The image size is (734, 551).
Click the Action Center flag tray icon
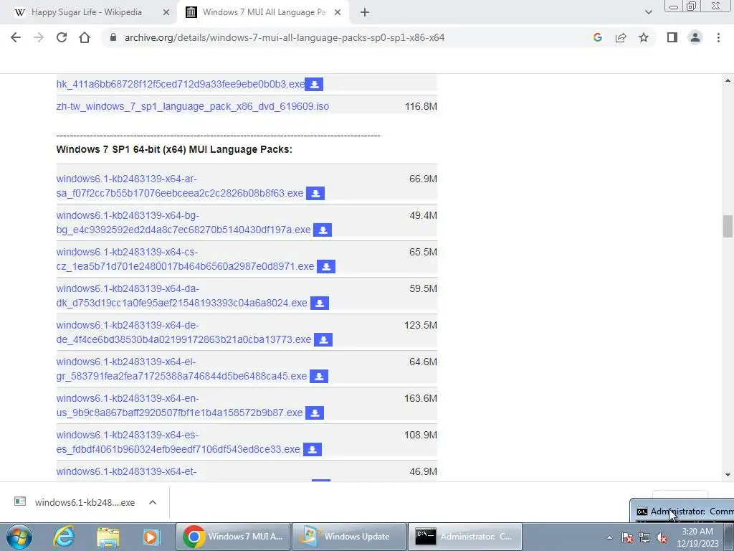(x=628, y=537)
